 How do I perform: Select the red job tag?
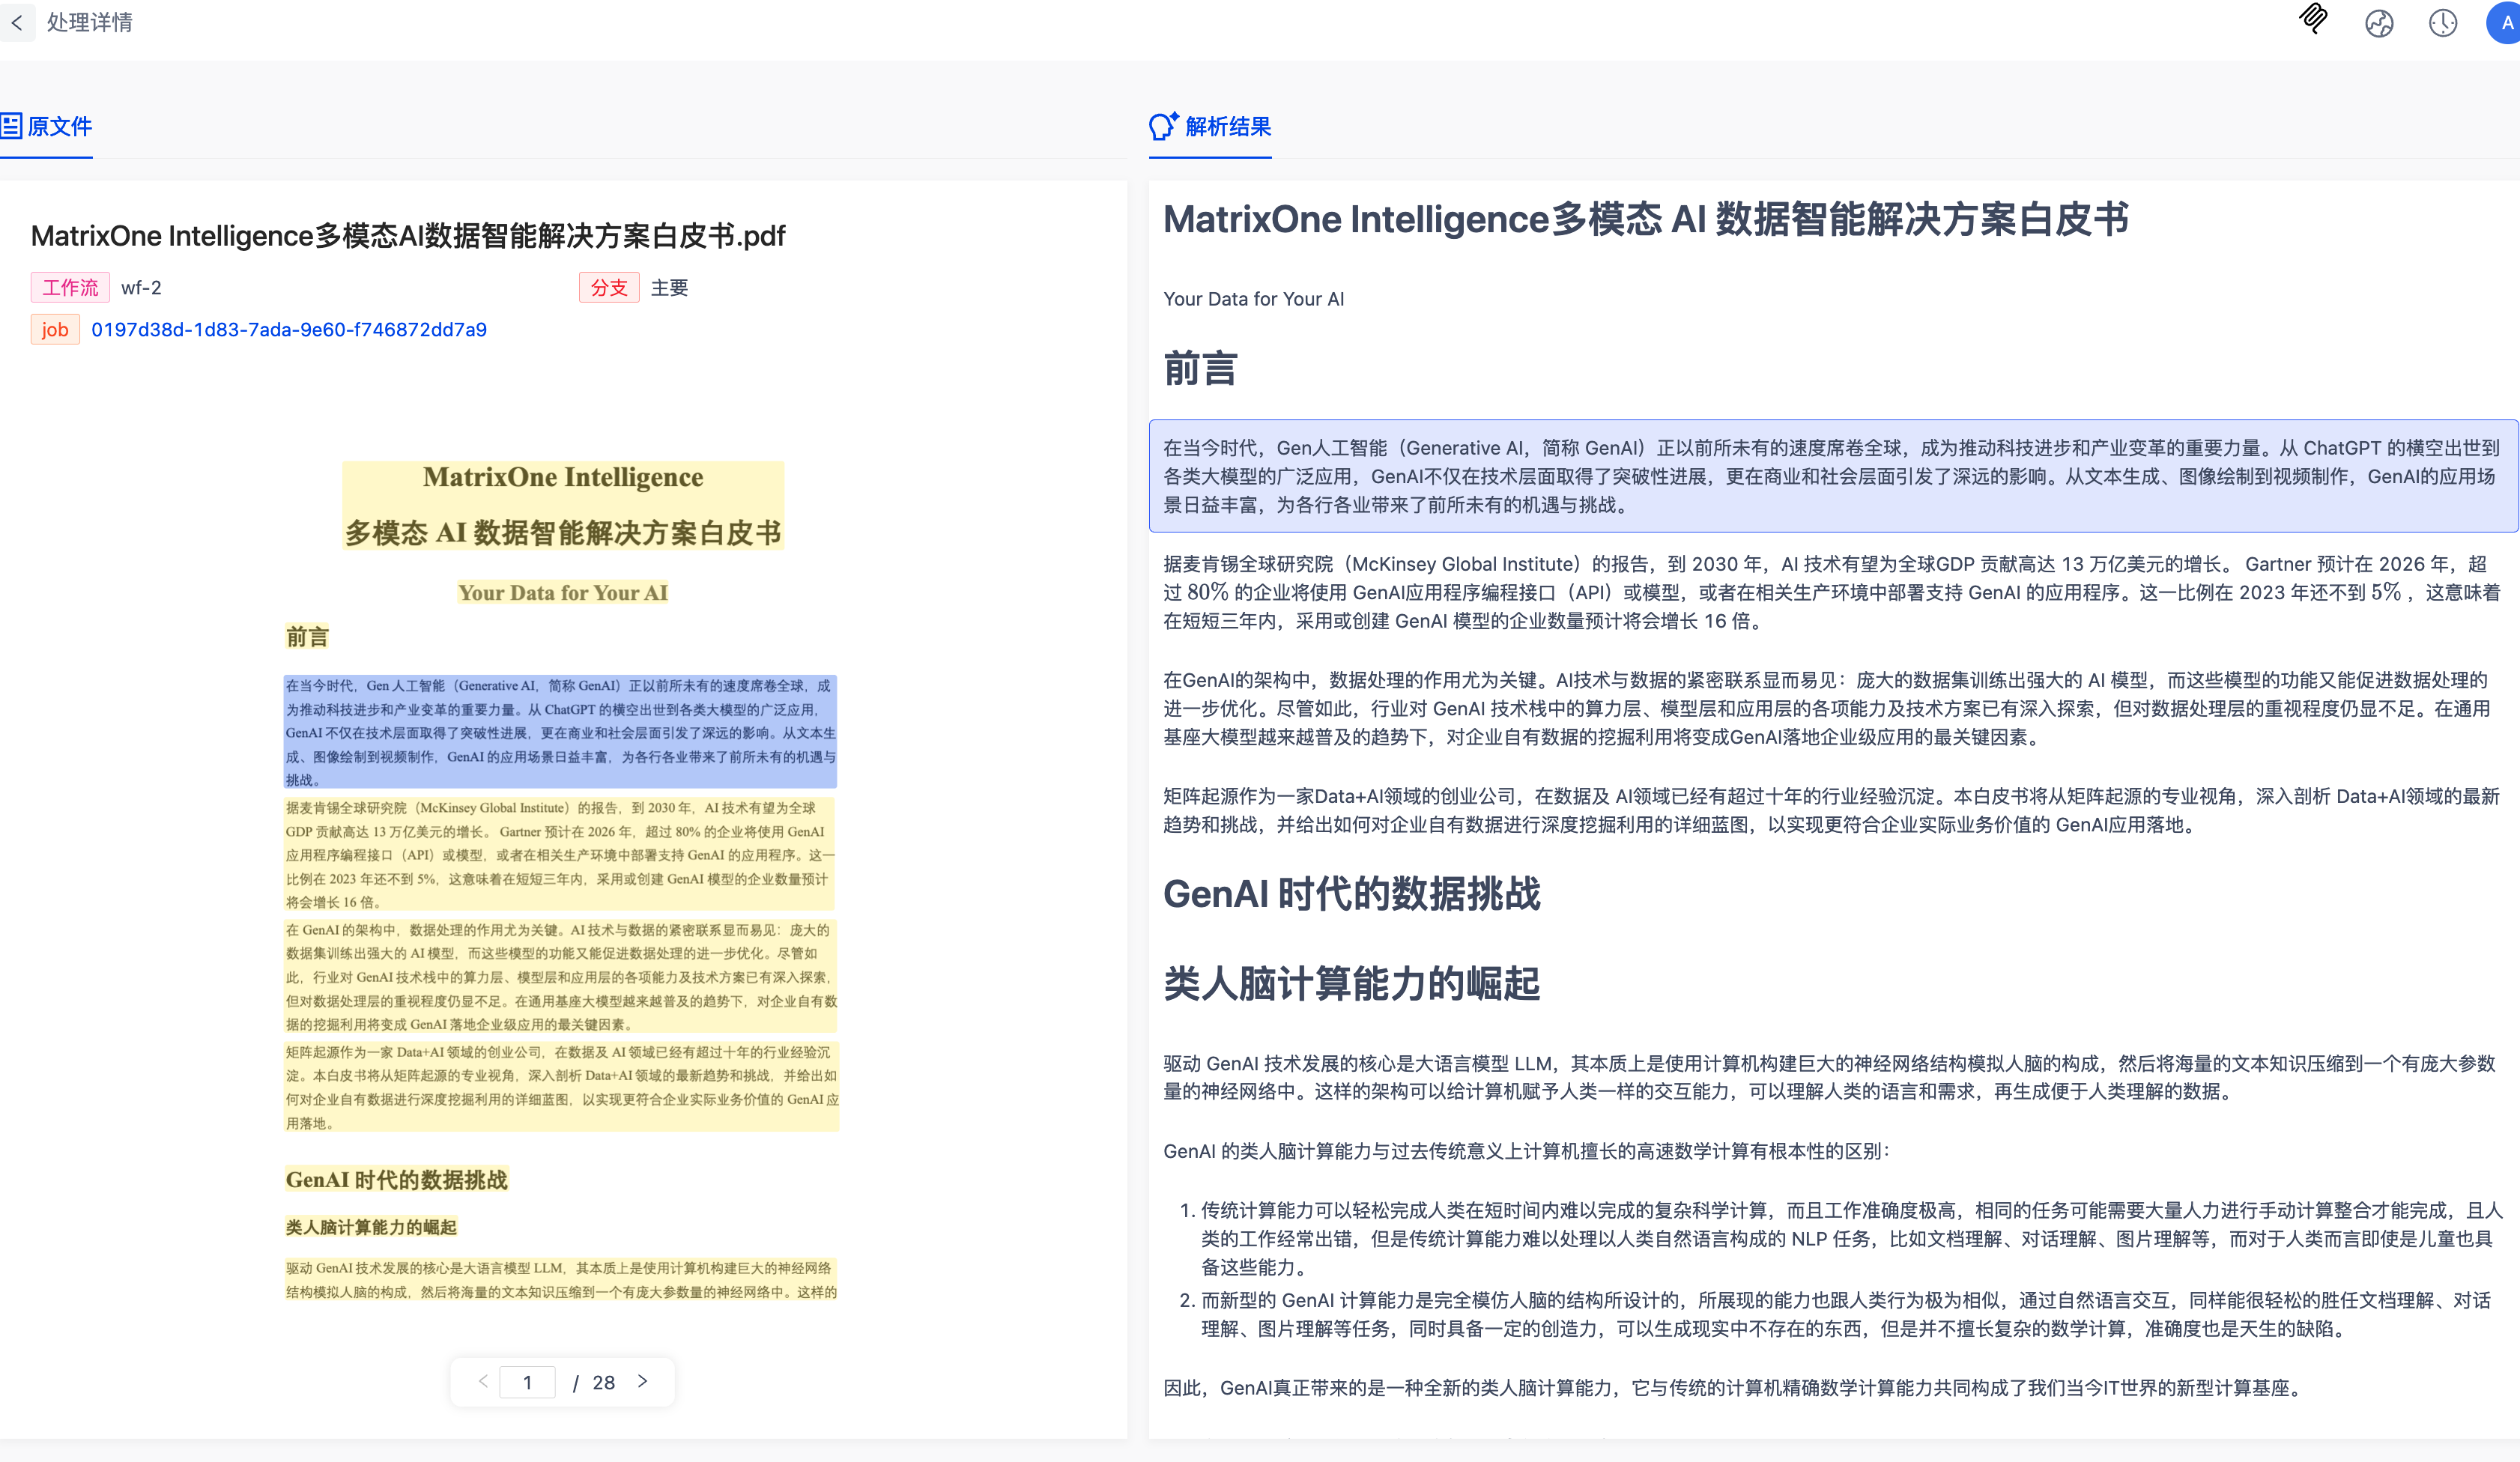tap(55, 329)
